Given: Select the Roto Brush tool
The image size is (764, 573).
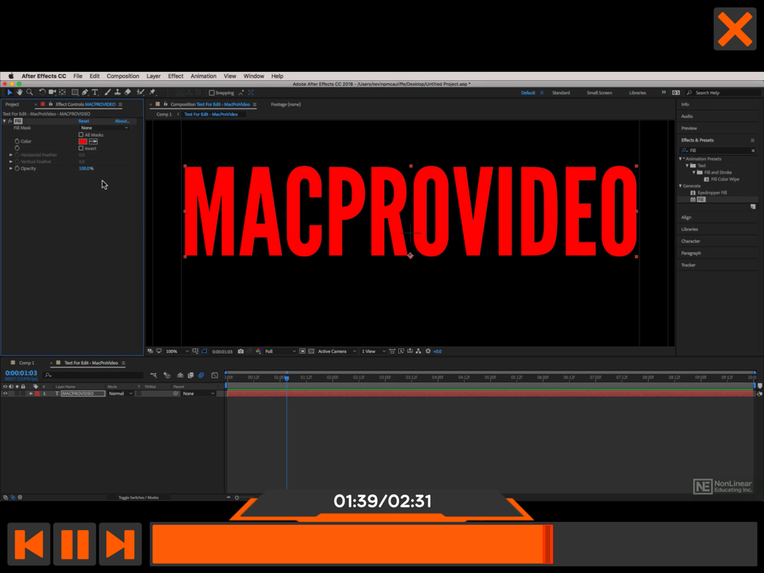Looking at the screenshot, I should [x=141, y=92].
